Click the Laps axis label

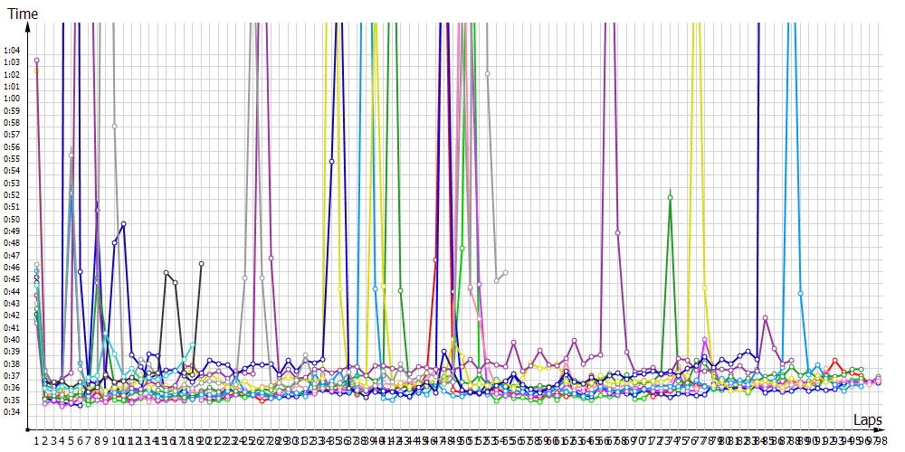click(x=867, y=420)
